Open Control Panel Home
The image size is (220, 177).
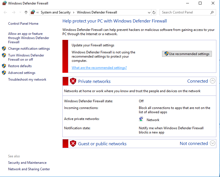click(x=23, y=24)
